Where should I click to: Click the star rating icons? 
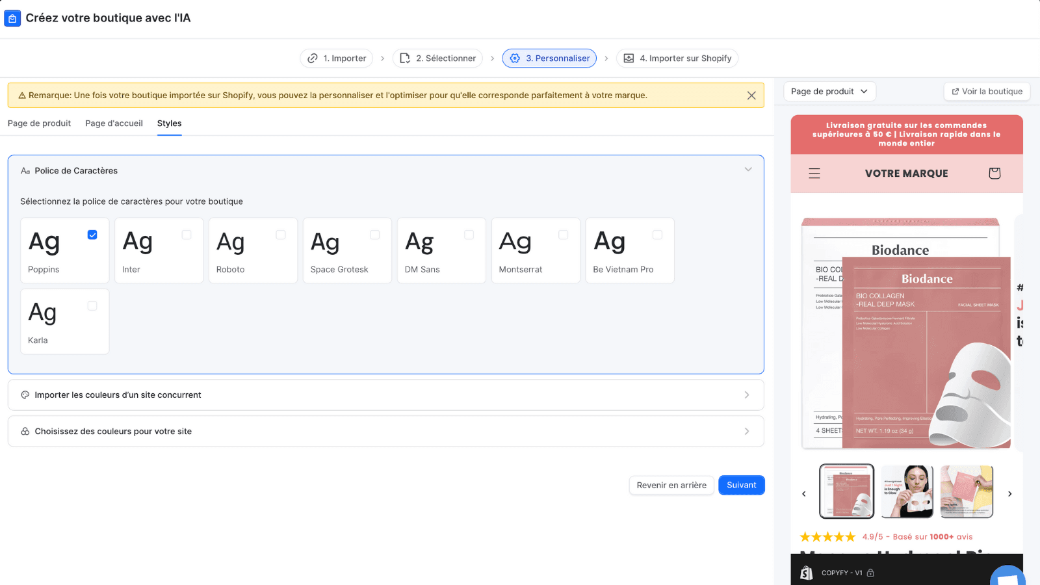pos(827,537)
